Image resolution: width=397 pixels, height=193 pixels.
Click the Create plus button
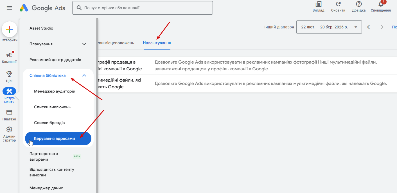[x=10, y=29]
